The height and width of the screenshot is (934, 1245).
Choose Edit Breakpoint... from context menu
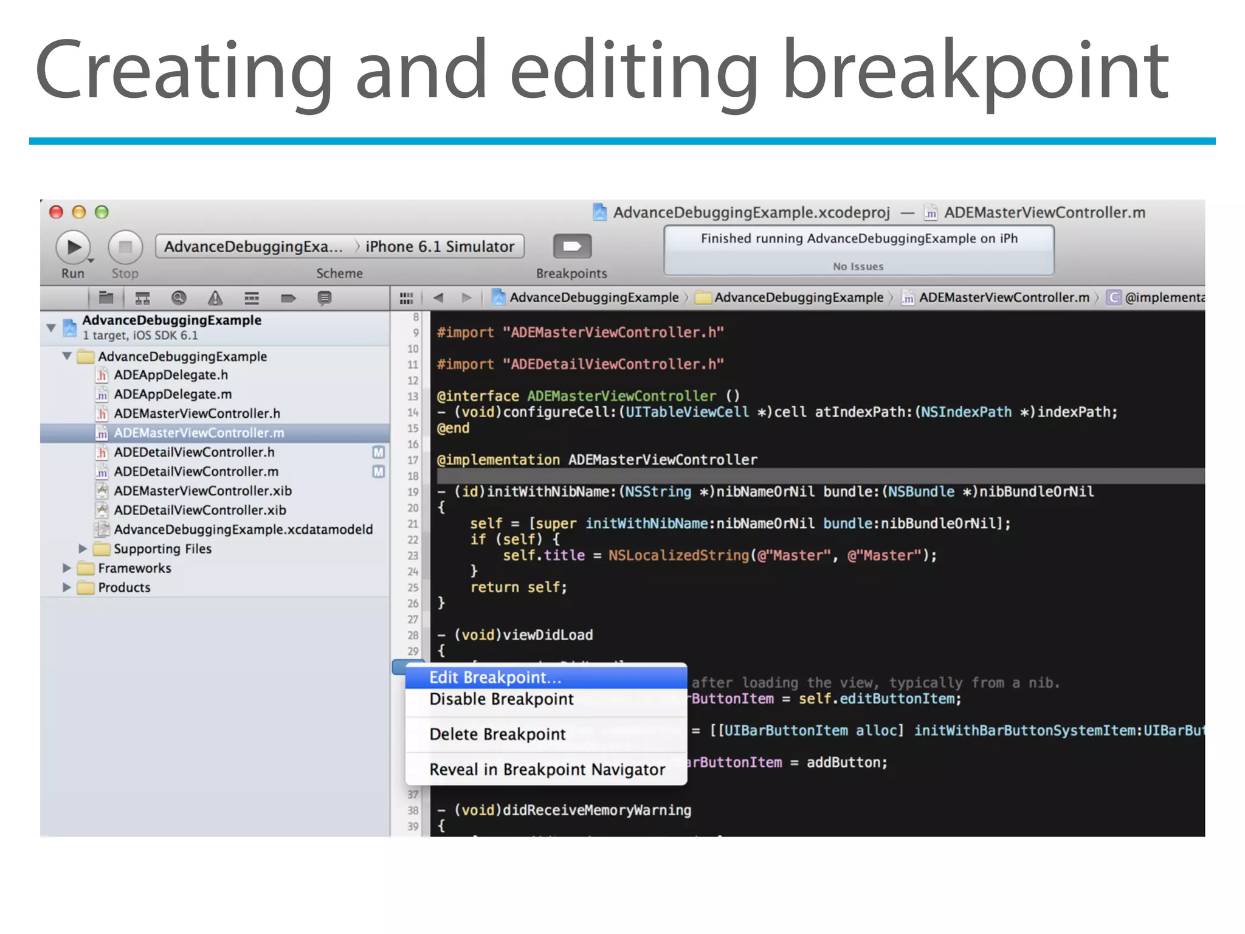point(546,677)
